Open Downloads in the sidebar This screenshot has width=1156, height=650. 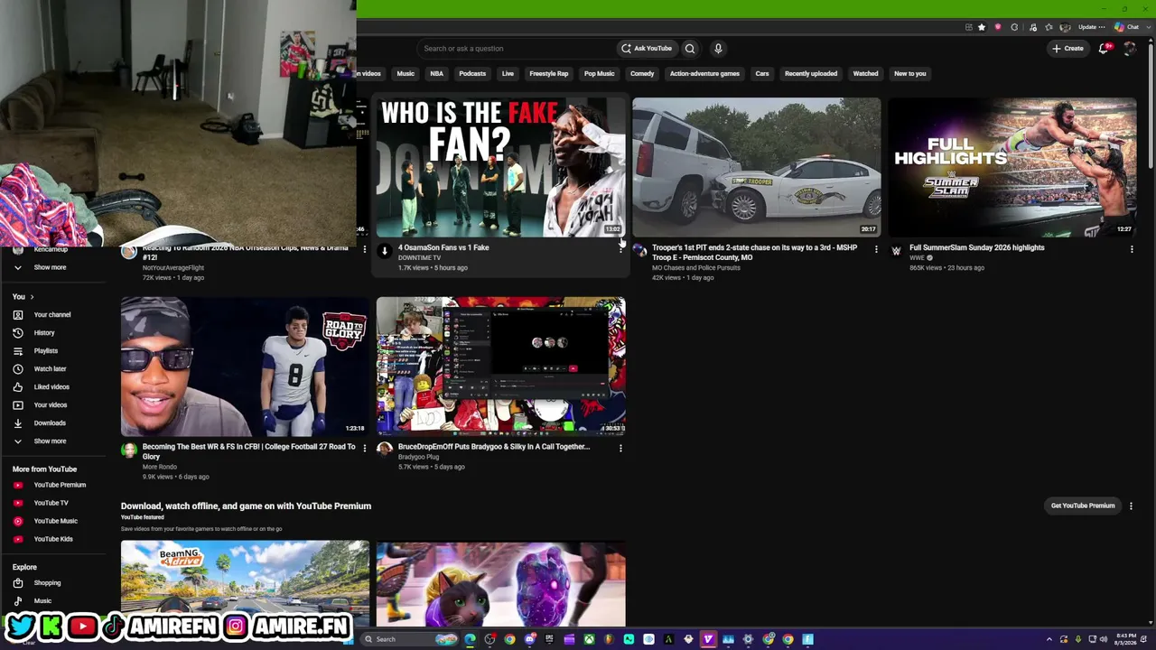point(50,422)
